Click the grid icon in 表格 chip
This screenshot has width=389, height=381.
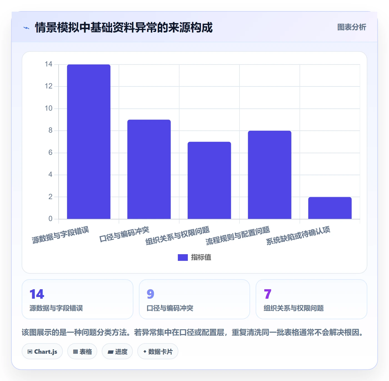click(75, 352)
